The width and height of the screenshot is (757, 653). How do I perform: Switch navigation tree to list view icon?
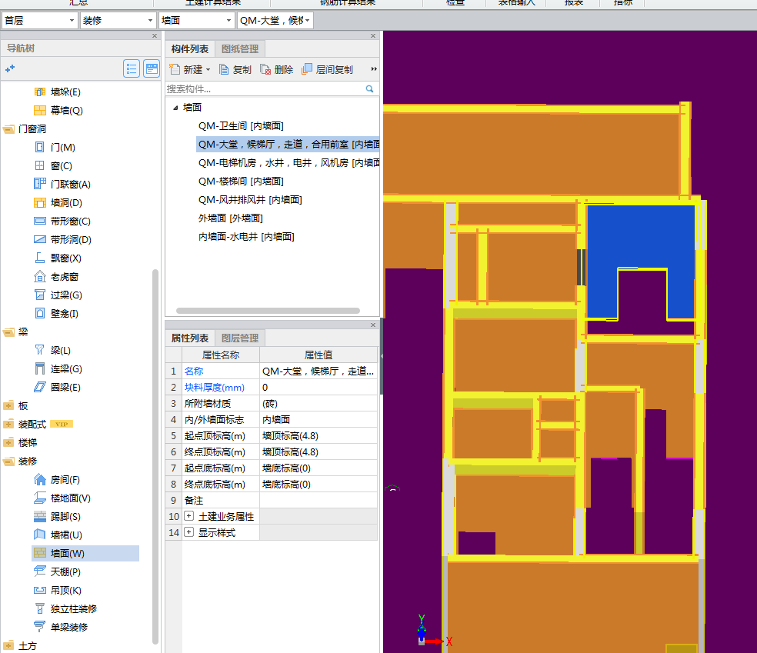coord(132,69)
